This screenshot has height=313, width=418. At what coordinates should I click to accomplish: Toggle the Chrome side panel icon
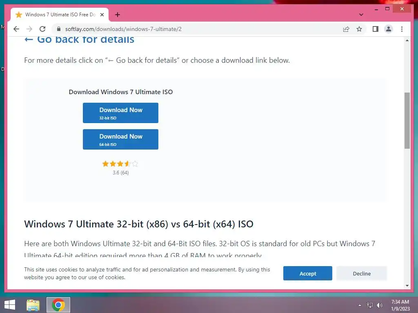376,29
